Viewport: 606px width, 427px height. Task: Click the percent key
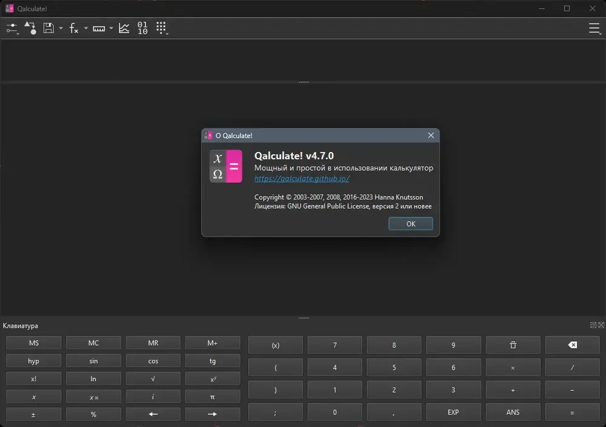click(93, 415)
